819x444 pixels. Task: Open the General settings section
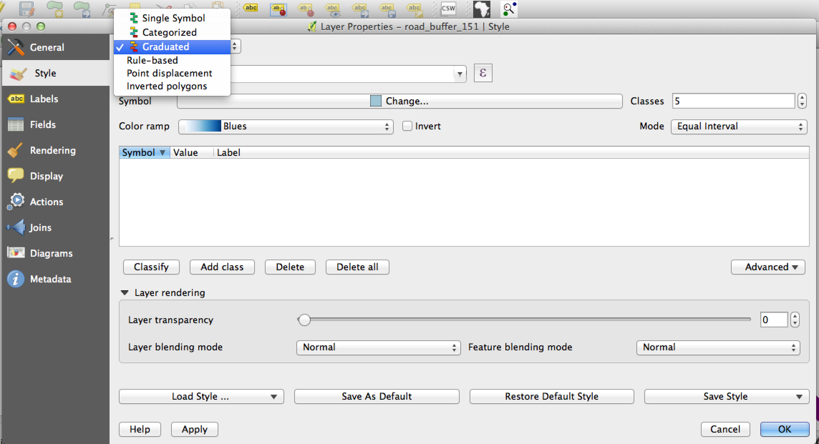47,47
